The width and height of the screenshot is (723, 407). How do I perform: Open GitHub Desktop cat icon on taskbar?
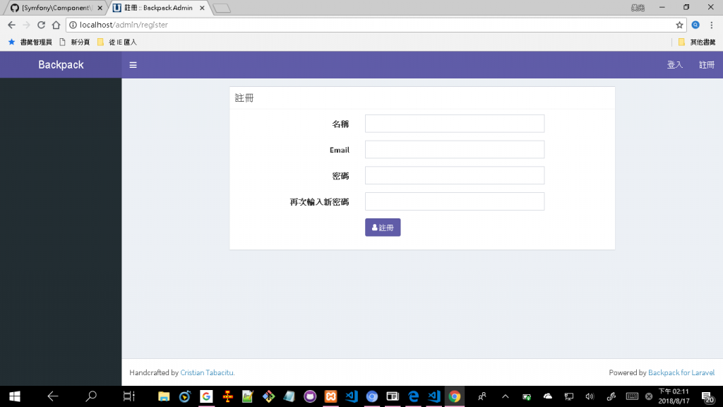(x=310, y=396)
